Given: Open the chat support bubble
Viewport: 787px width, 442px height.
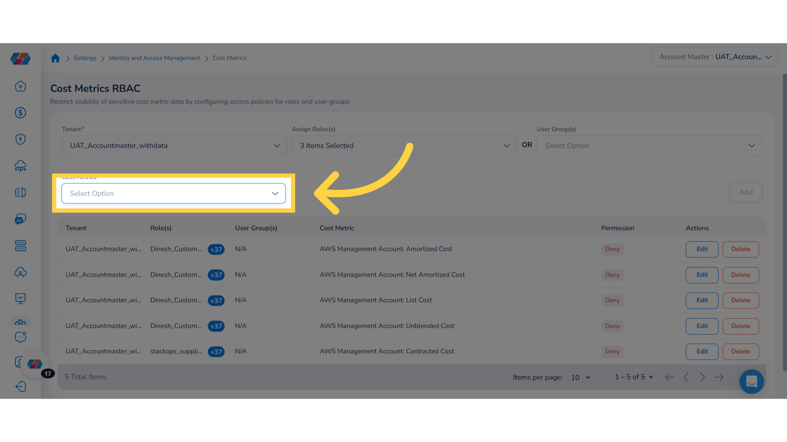Looking at the screenshot, I should [751, 381].
